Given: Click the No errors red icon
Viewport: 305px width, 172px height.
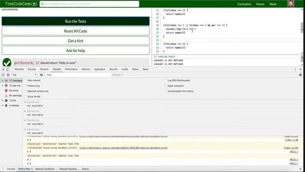Looking at the screenshot, I should click(x=6, y=91).
